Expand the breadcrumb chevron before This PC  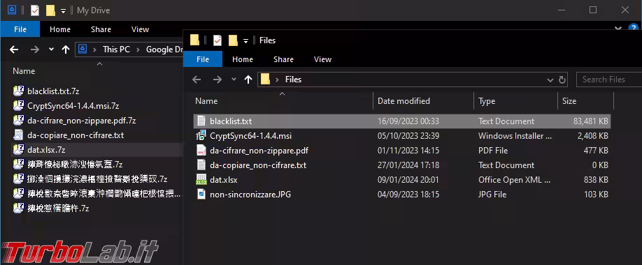94,50
